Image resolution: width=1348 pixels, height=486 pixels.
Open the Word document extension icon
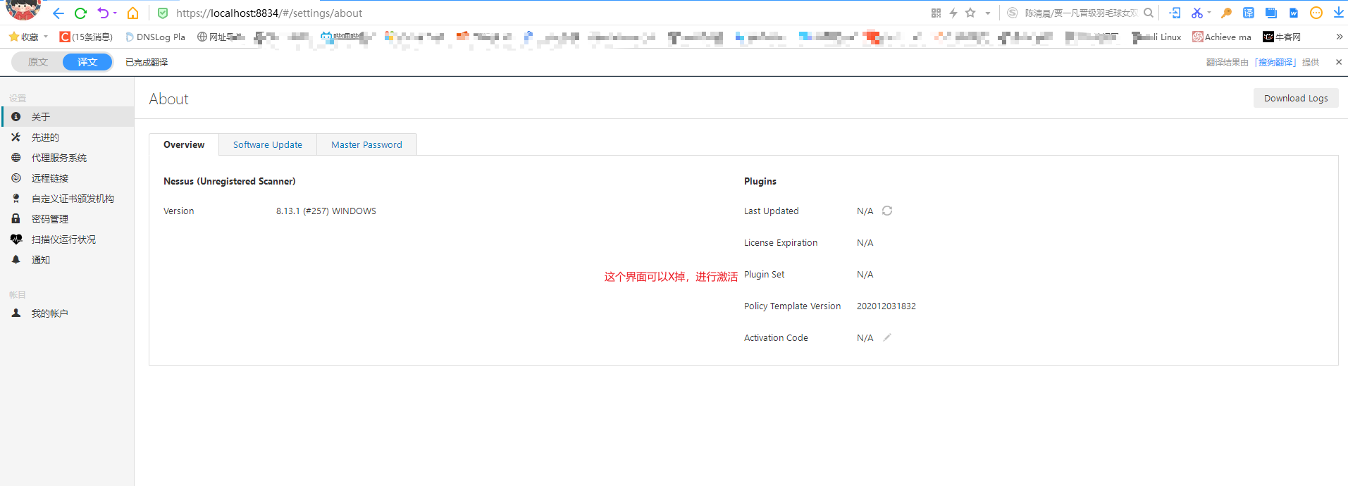click(1294, 13)
